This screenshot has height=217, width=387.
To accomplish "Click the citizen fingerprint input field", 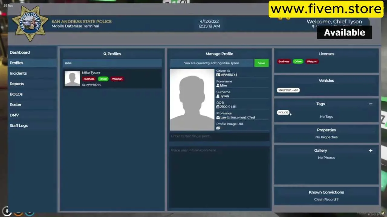I will pyautogui.click(x=219, y=136).
